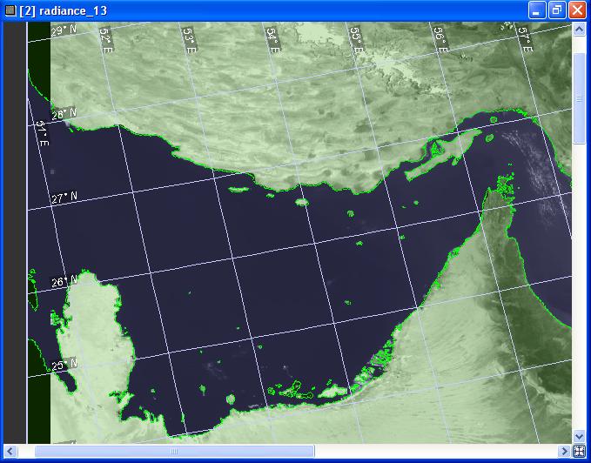Click the 28° N latitude label
The image size is (591, 463).
(64, 114)
